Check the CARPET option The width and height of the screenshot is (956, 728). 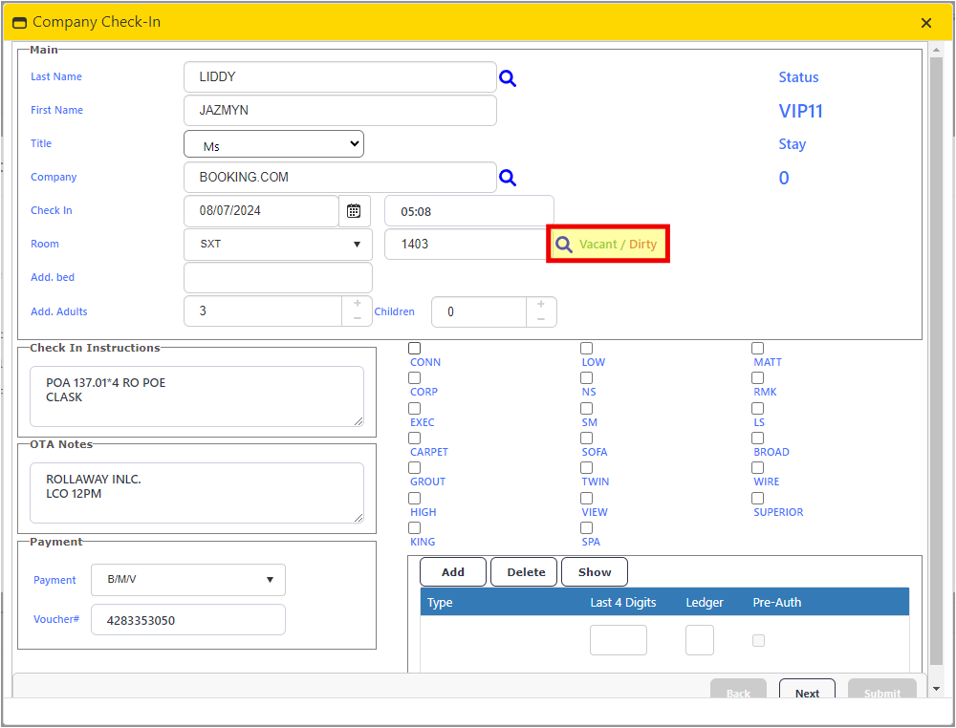[415, 438]
